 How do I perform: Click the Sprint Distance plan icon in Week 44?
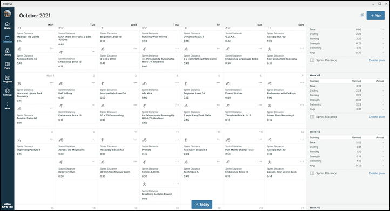312,117
